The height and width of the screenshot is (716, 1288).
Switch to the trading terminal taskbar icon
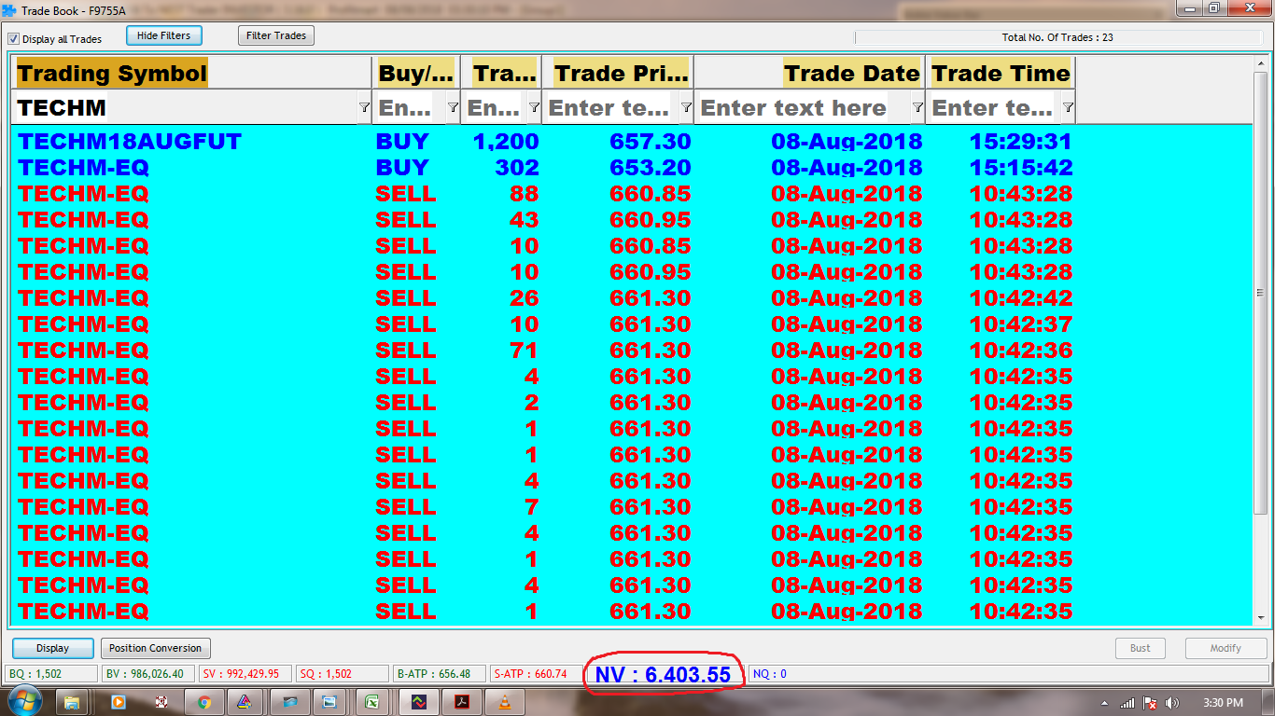pos(418,702)
